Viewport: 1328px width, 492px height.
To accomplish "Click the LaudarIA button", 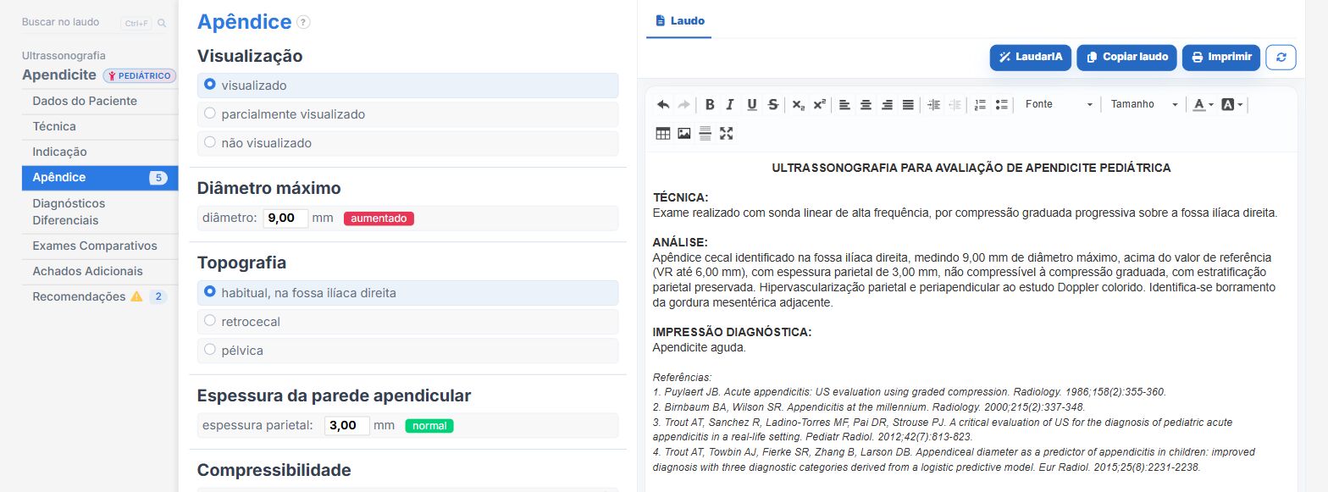I will pyautogui.click(x=1030, y=57).
